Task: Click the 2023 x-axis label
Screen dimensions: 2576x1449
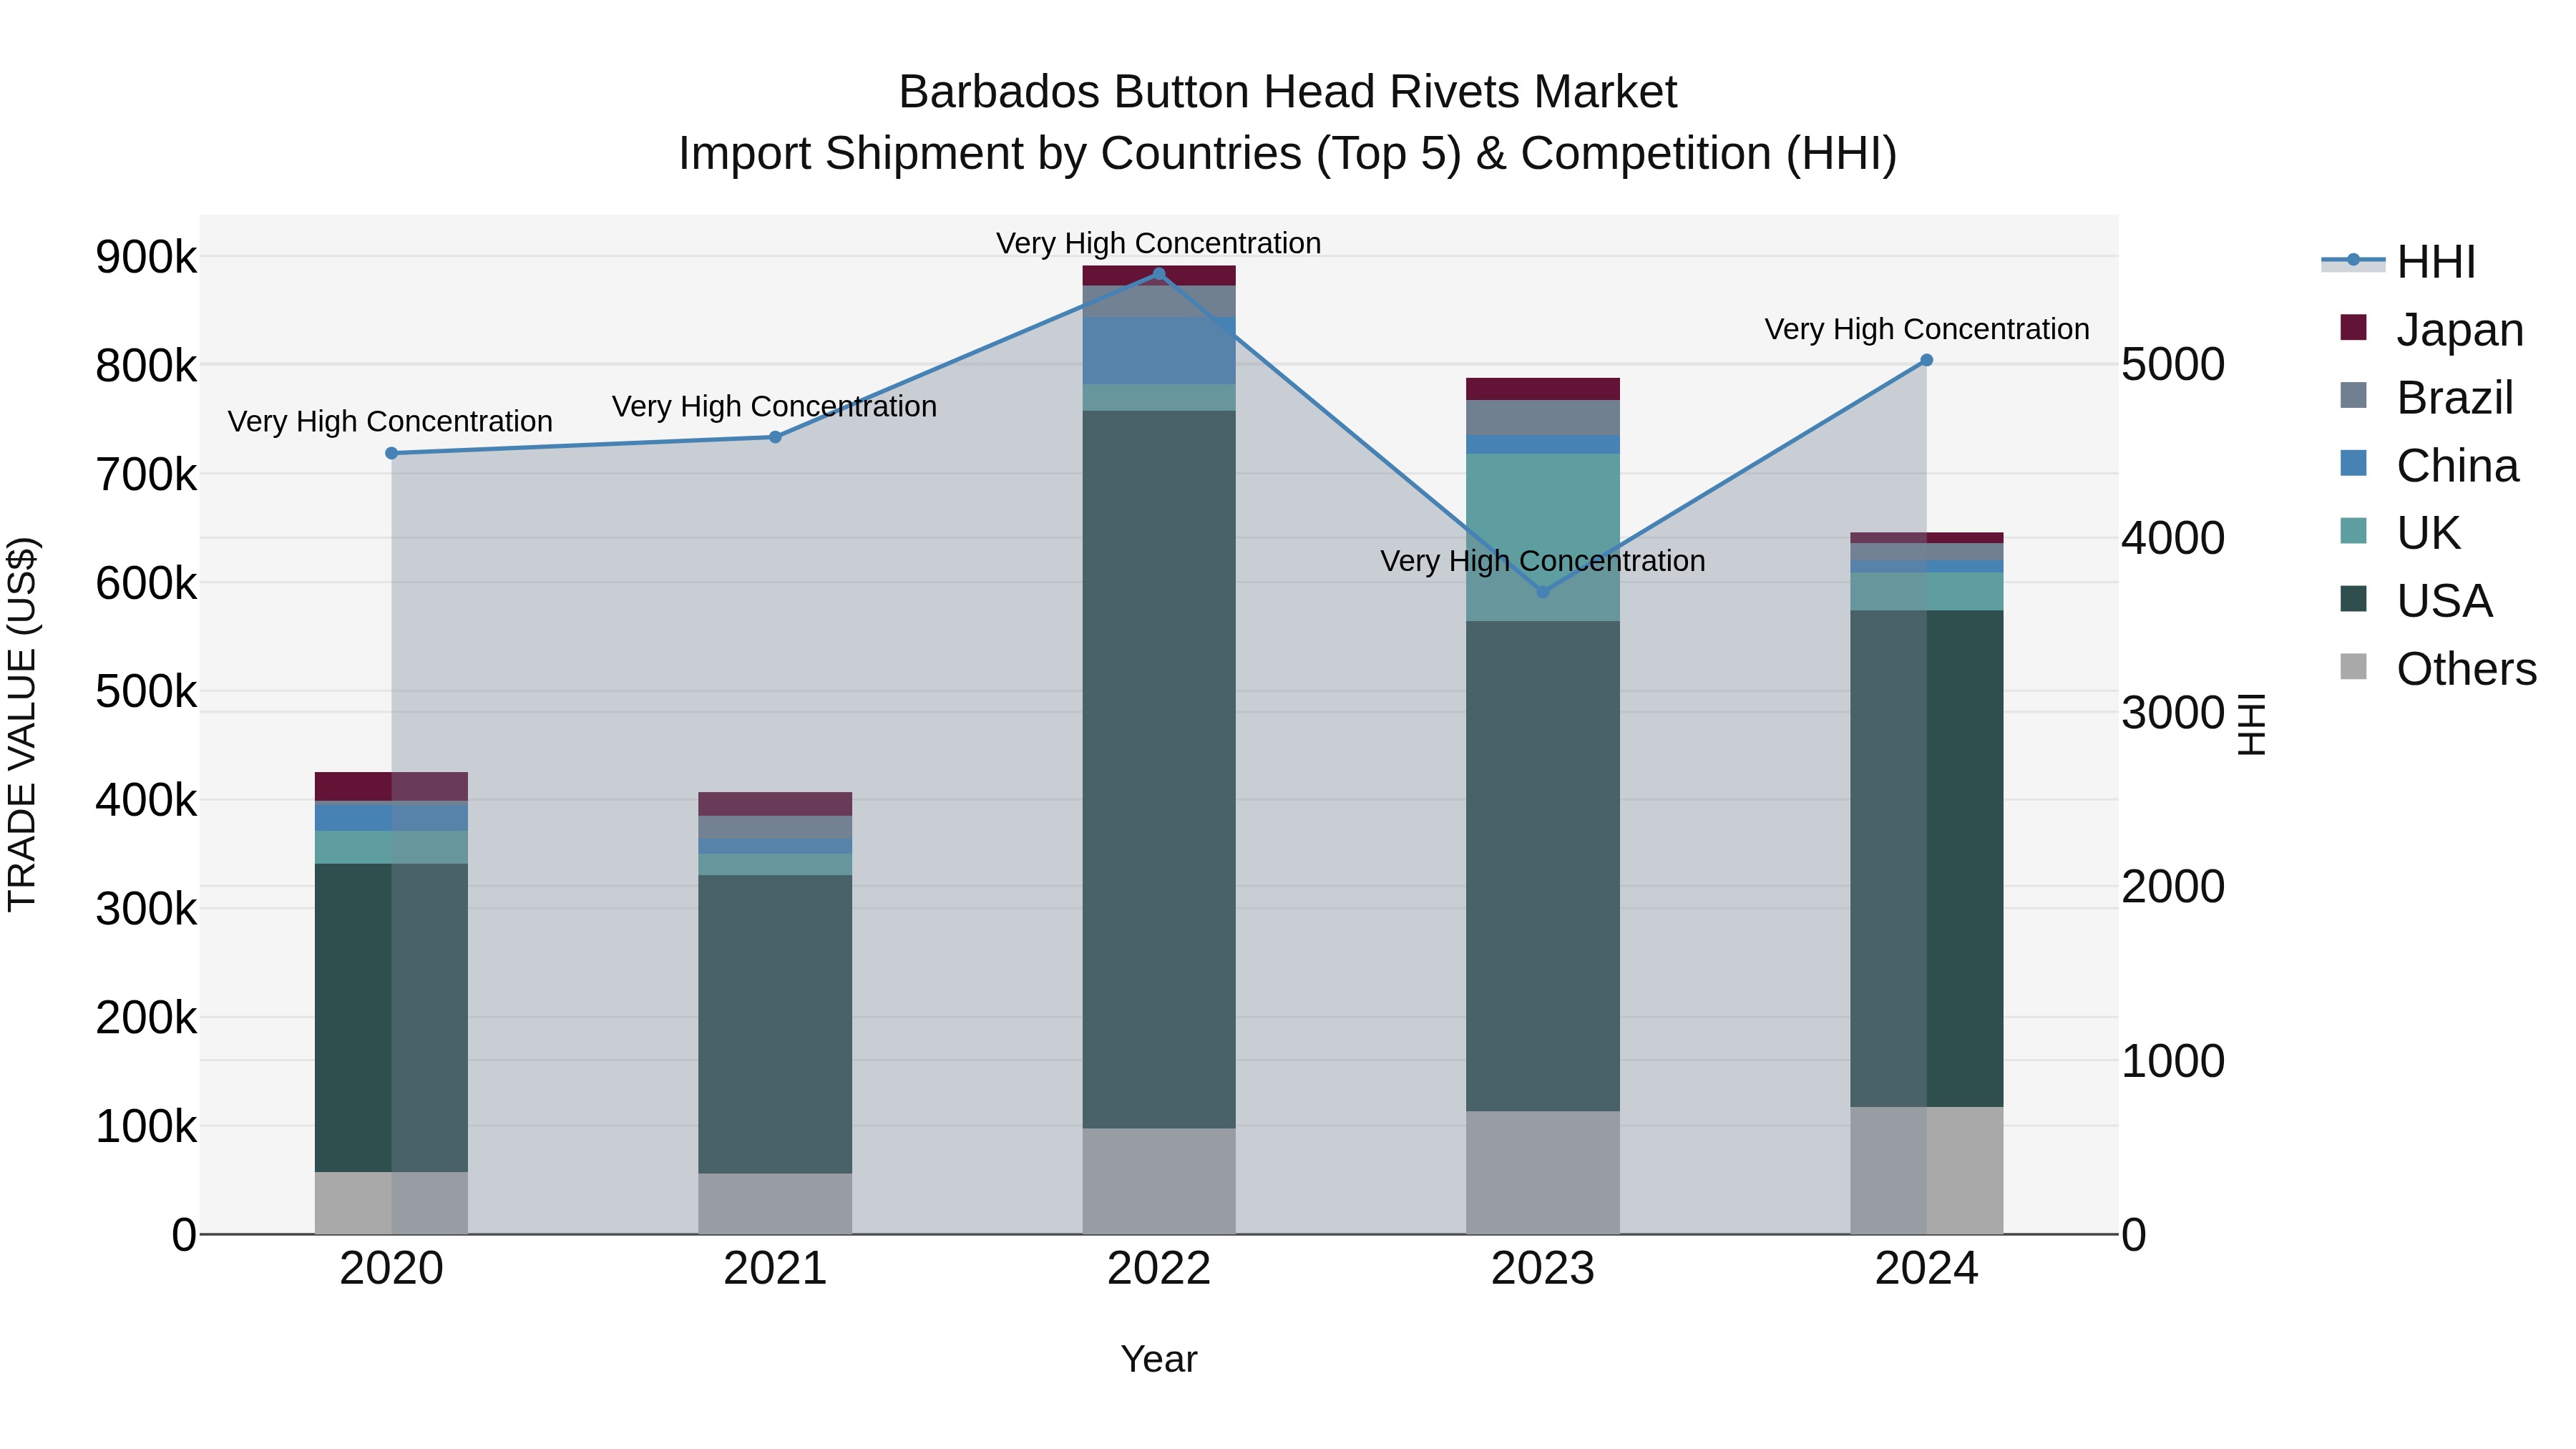Action: (x=1543, y=1269)
